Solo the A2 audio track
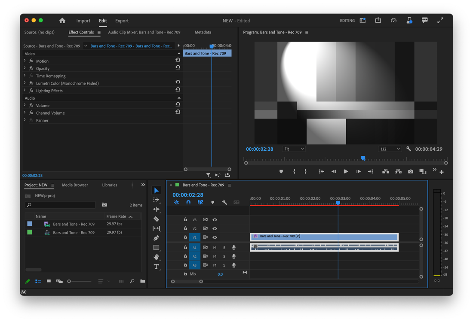473x322 pixels. click(x=224, y=256)
